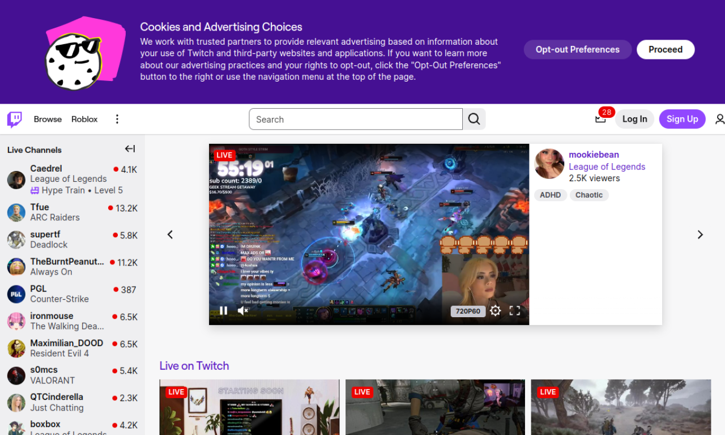The width and height of the screenshot is (725, 435).
Task: Click the search magnifying glass icon
Action: click(474, 119)
